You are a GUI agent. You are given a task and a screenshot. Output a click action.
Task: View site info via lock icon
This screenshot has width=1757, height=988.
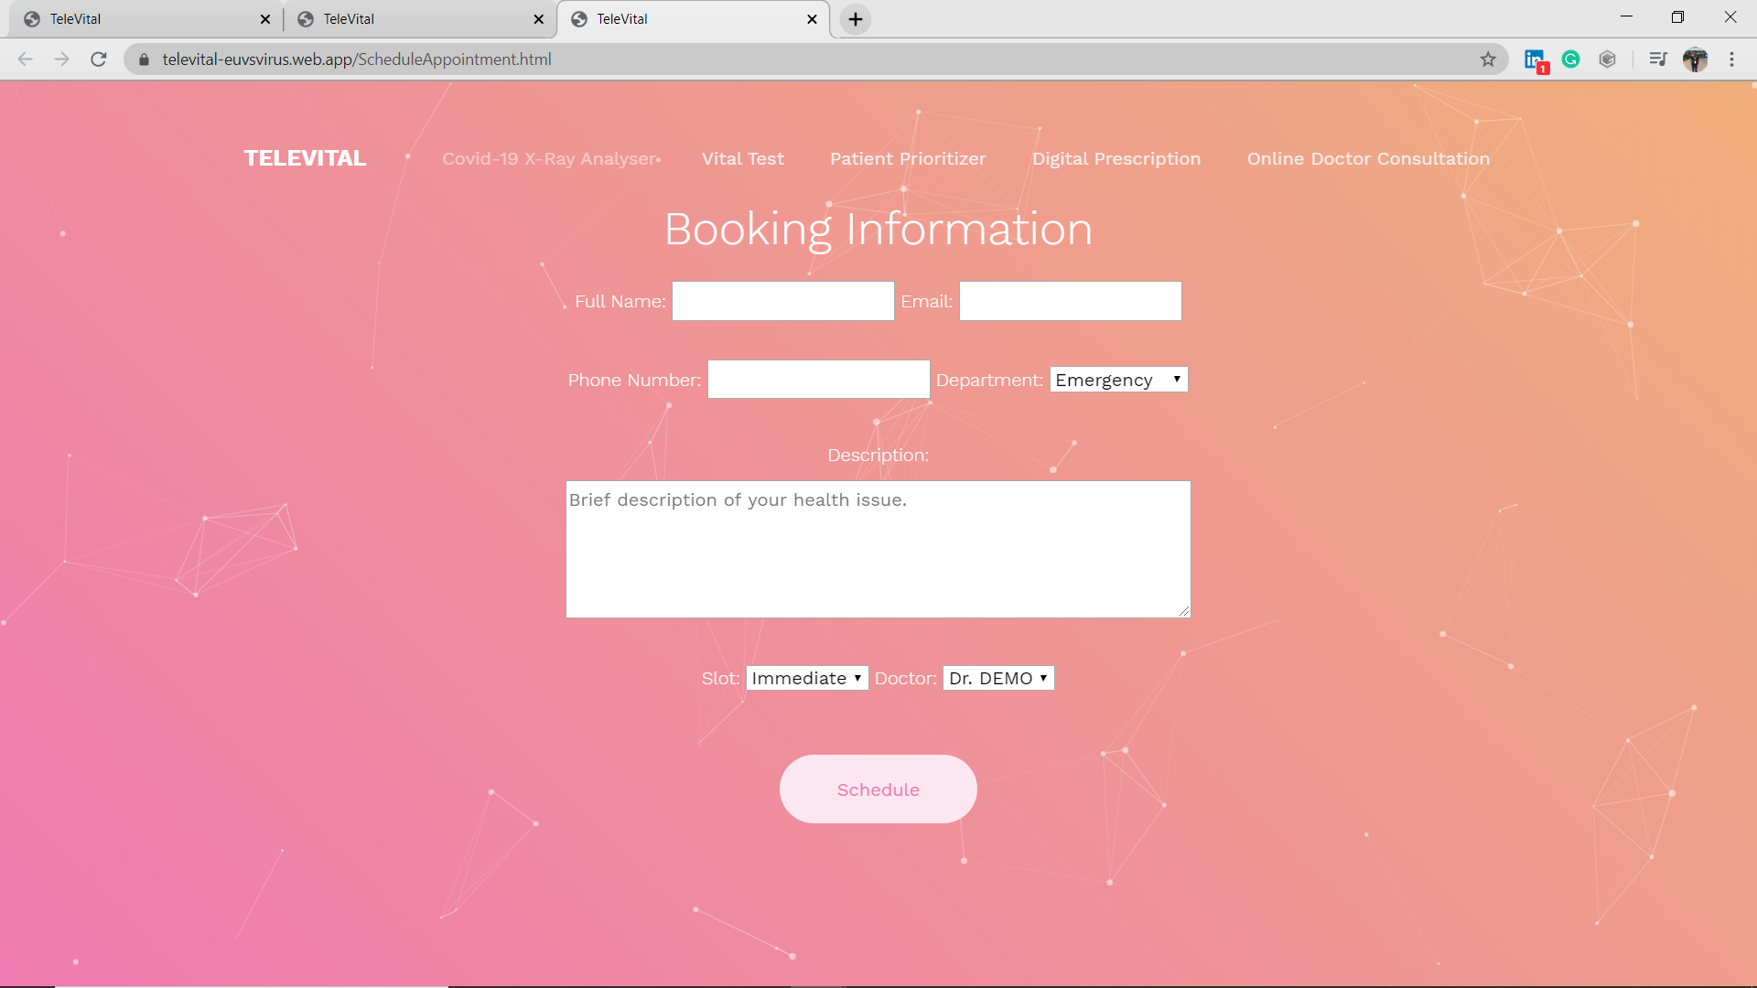pos(144,59)
